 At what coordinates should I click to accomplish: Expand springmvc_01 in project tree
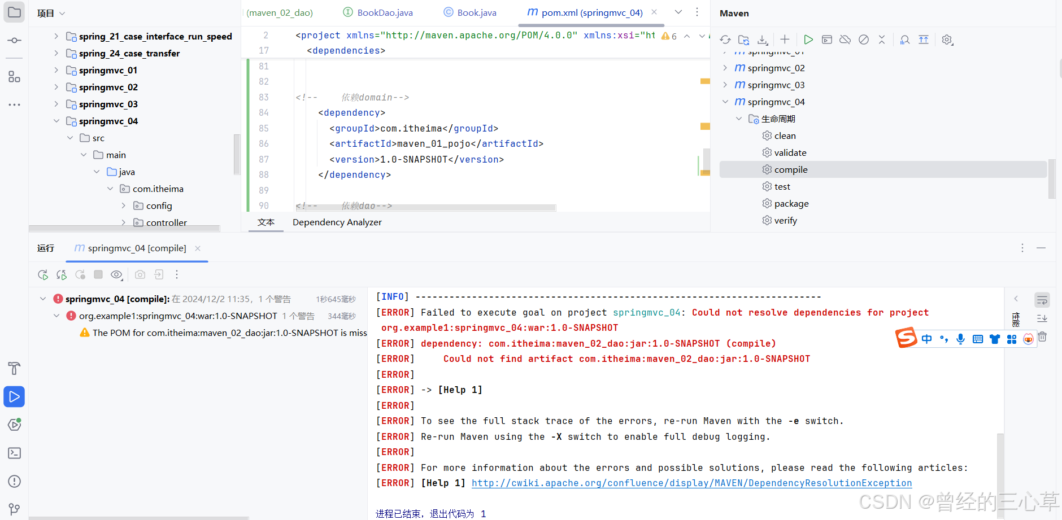tap(56, 70)
